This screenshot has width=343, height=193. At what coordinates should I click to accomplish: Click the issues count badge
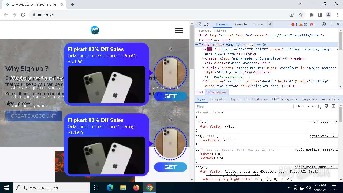coord(313,24)
